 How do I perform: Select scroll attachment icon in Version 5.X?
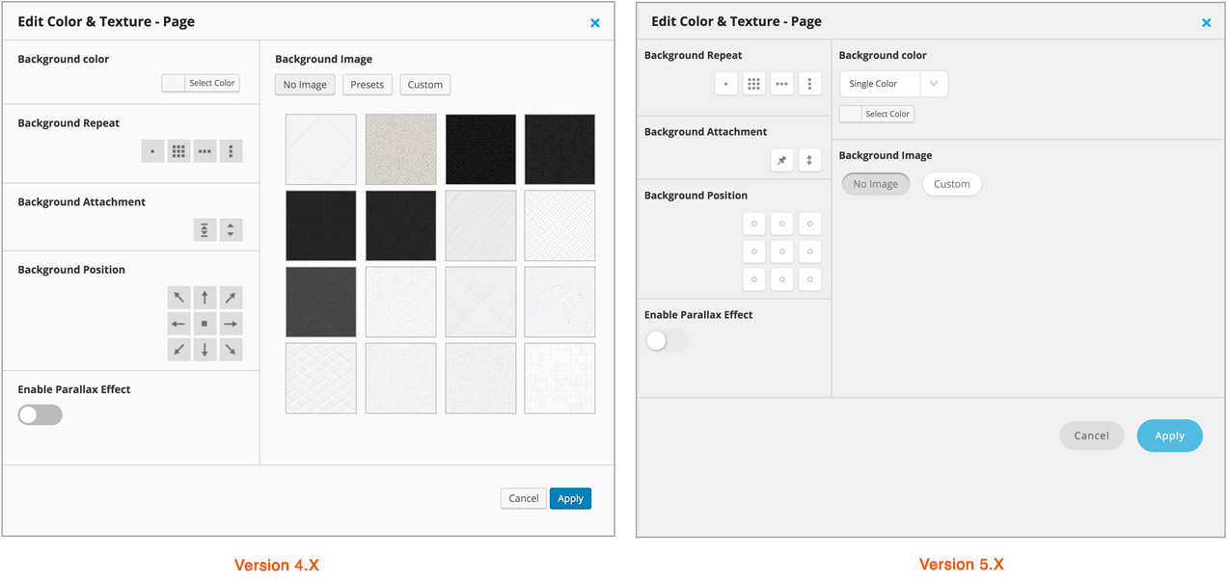[809, 160]
